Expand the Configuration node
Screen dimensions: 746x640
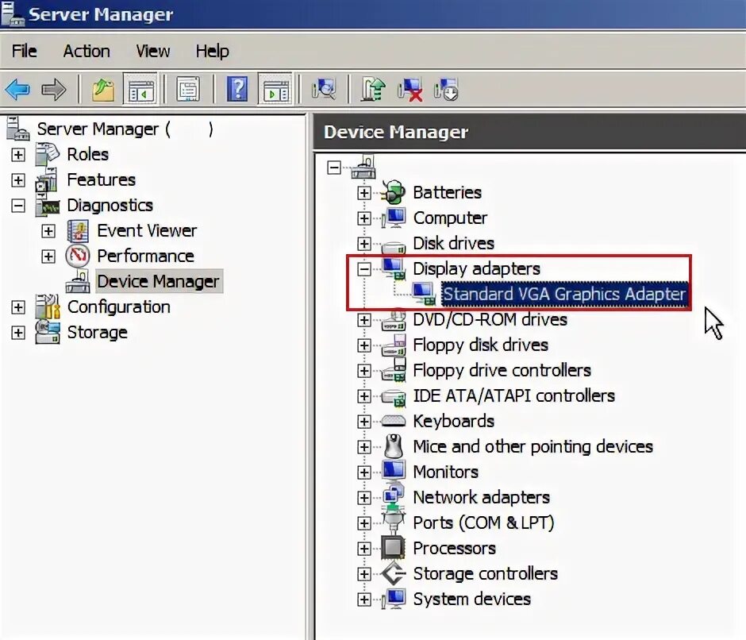click(x=18, y=307)
